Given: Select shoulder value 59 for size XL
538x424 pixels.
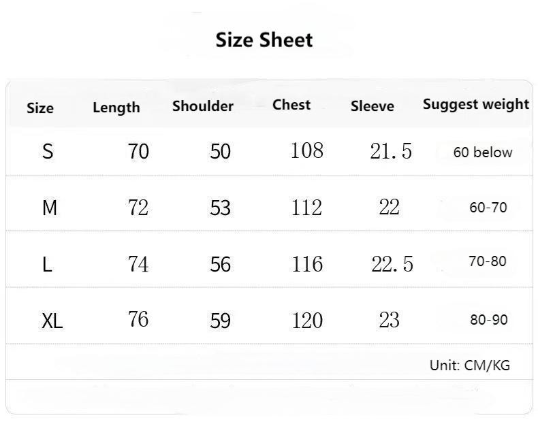Looking at the screenshot, I should click(x=221, y=321).
